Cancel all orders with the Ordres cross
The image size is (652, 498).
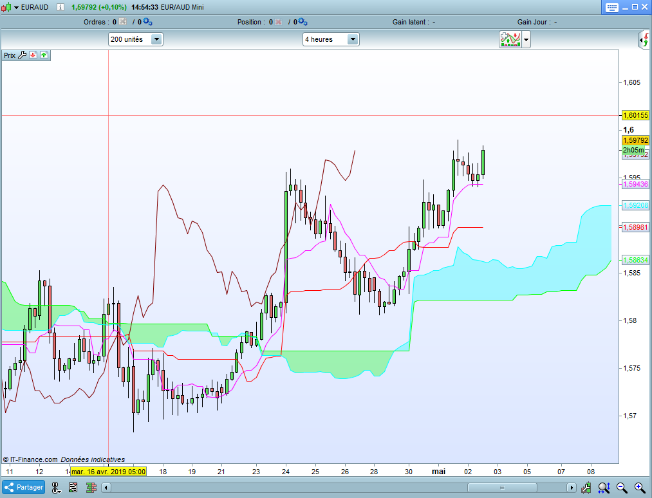(x=122, y=22)
